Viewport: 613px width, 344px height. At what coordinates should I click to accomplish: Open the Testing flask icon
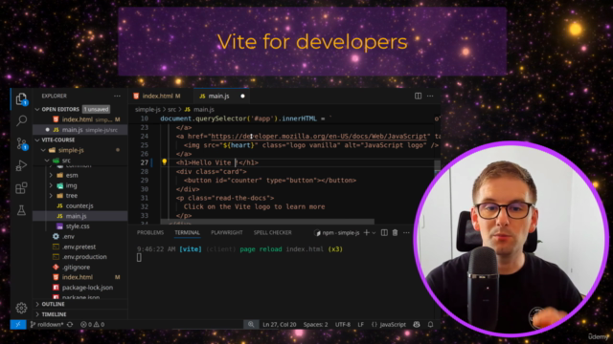coord(21,210)
